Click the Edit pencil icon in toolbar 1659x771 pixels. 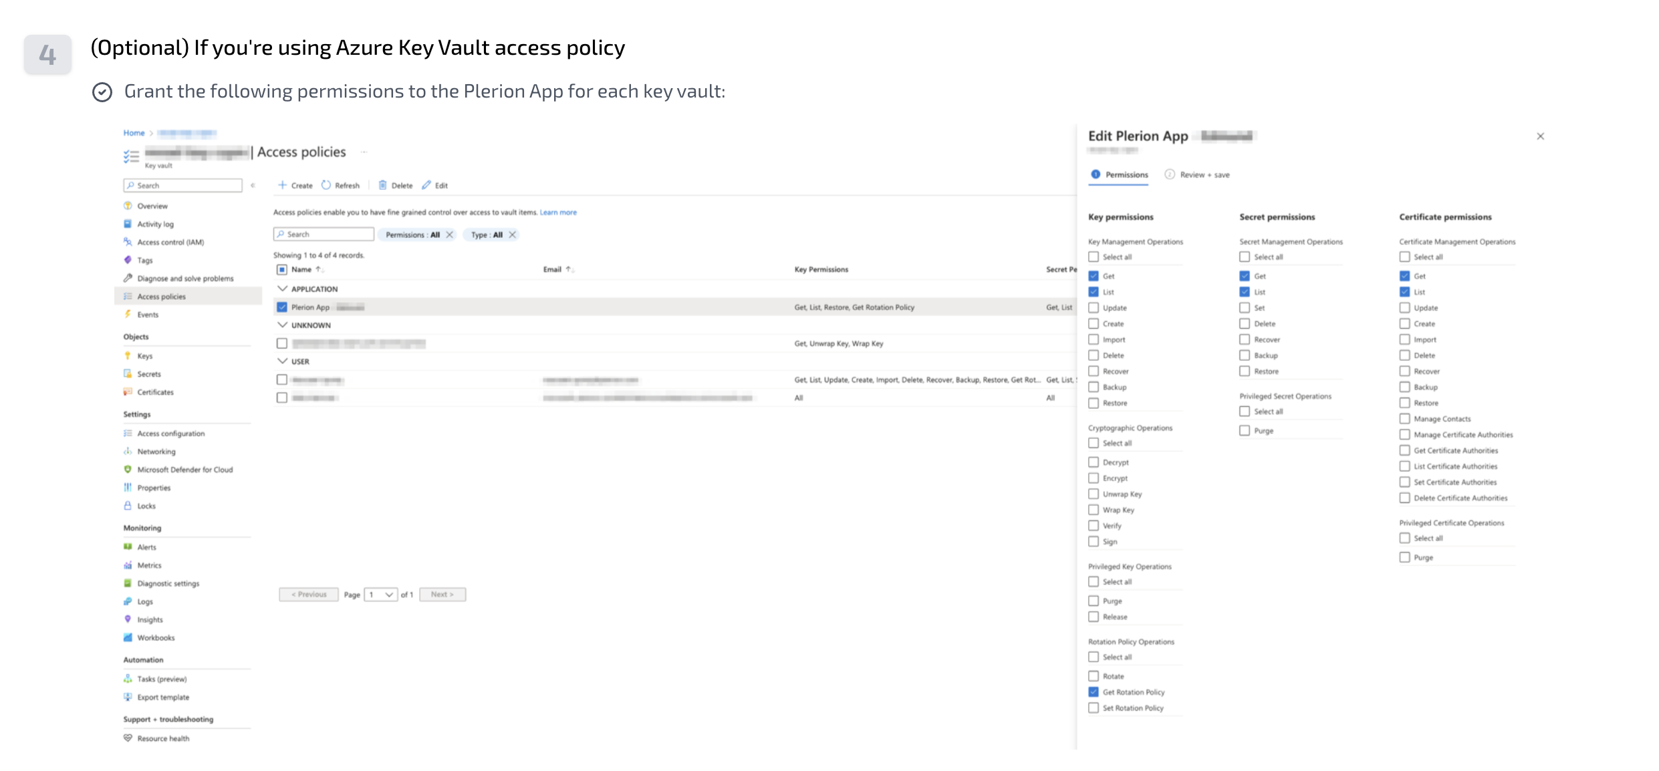(x=426, y=185)
